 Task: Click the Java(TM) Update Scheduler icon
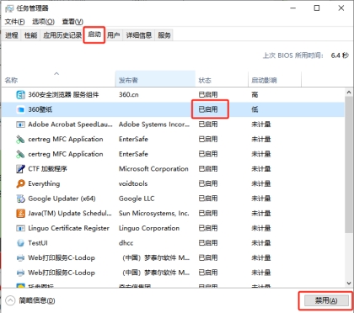20,214
